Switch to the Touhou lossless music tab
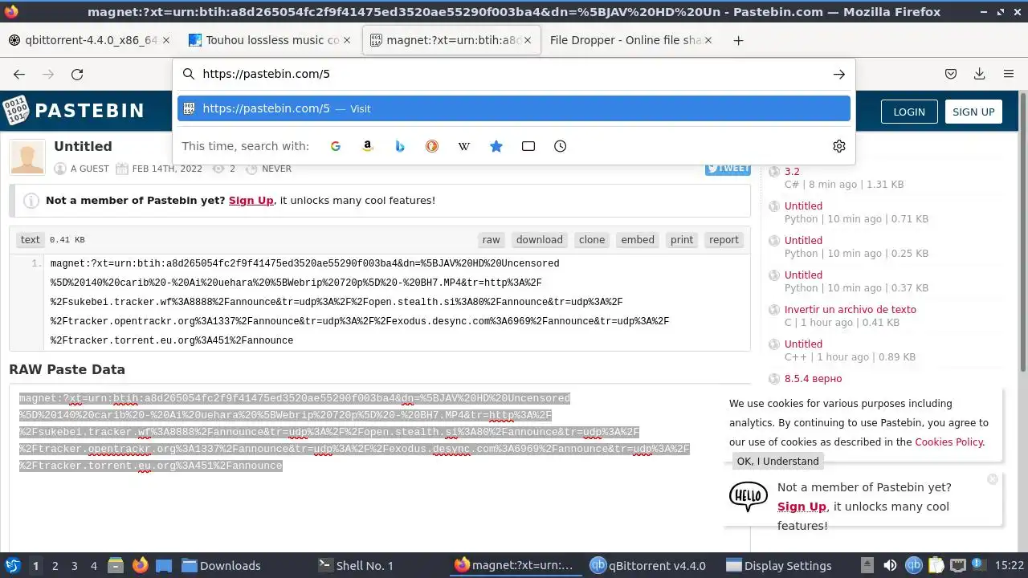This screenshot has width=1028, height=578. click(x=271, y=40)
